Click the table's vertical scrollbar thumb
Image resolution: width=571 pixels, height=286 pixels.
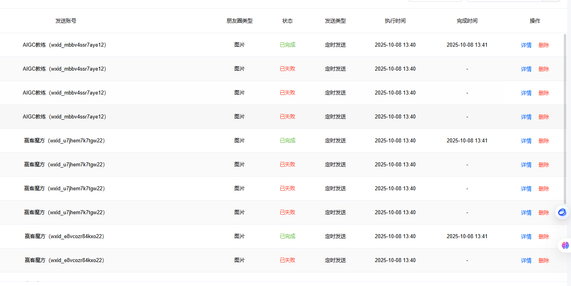pos(565,120)
